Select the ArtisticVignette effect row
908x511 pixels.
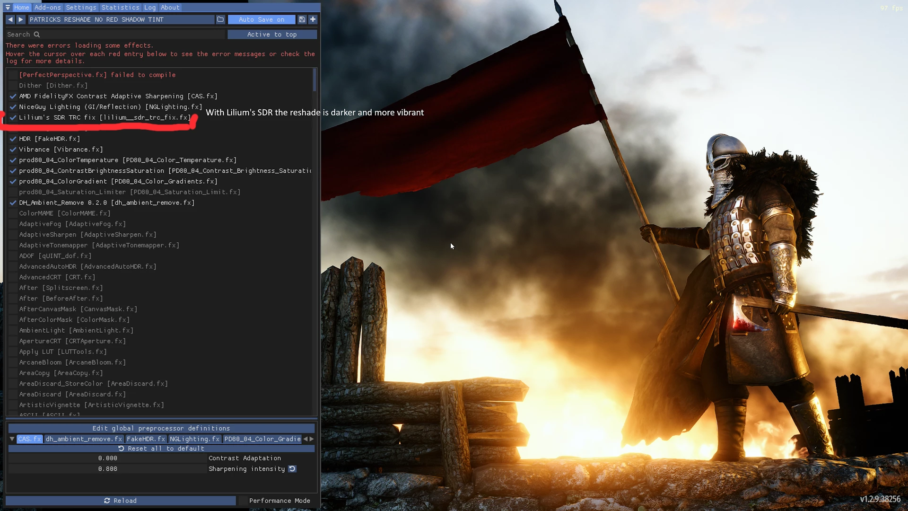pyautogui.click(x=91, y=405)
